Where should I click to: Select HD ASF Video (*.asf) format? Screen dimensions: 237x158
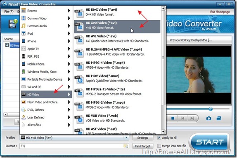[x=117, y=131]
